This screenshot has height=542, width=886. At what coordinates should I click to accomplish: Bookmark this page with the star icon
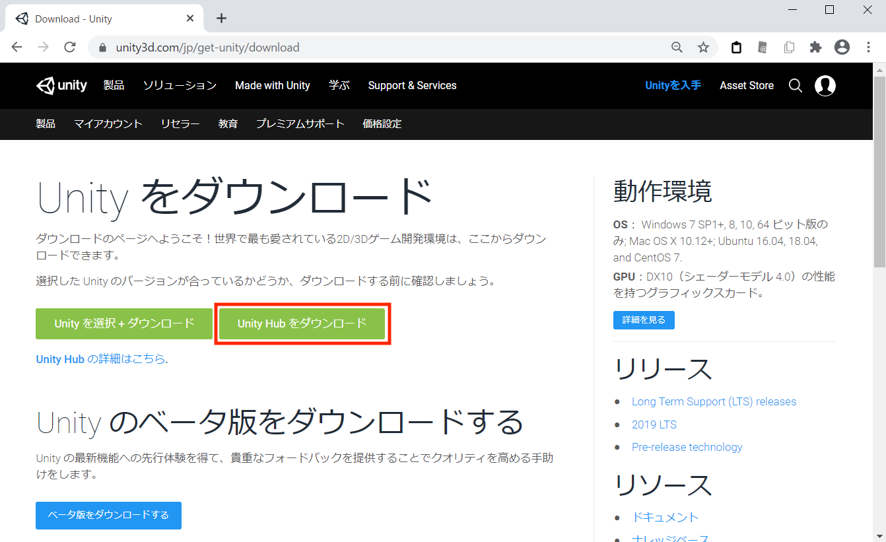703,48
